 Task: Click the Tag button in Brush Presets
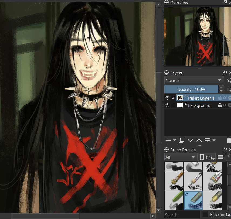(x=206, y=157)
